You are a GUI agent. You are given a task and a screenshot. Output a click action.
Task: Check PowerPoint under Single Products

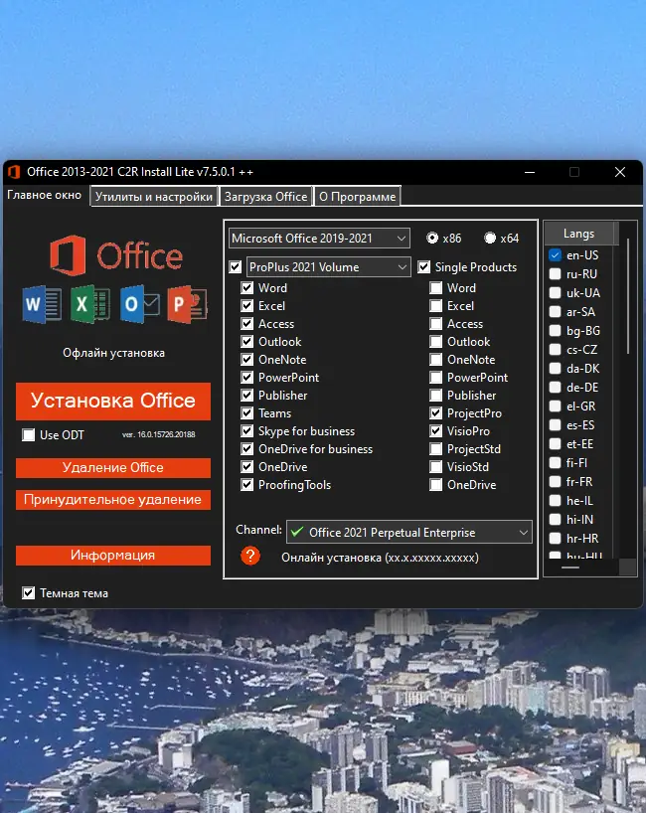436,378
